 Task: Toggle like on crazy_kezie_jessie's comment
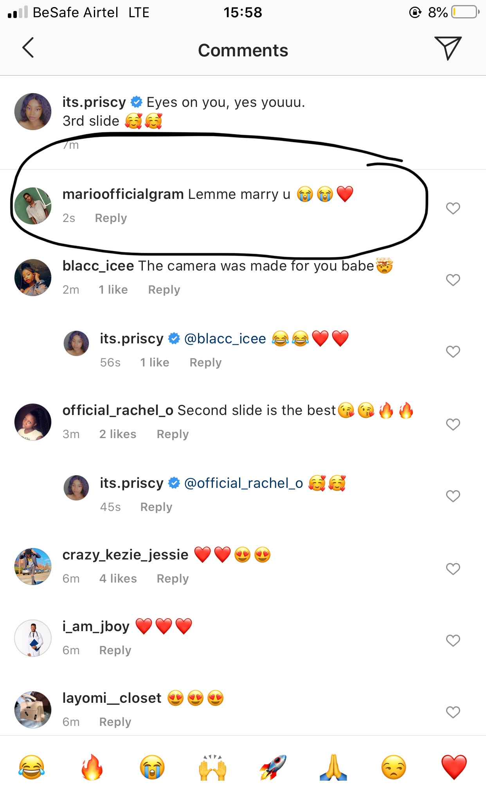click(x=453, y=569)
